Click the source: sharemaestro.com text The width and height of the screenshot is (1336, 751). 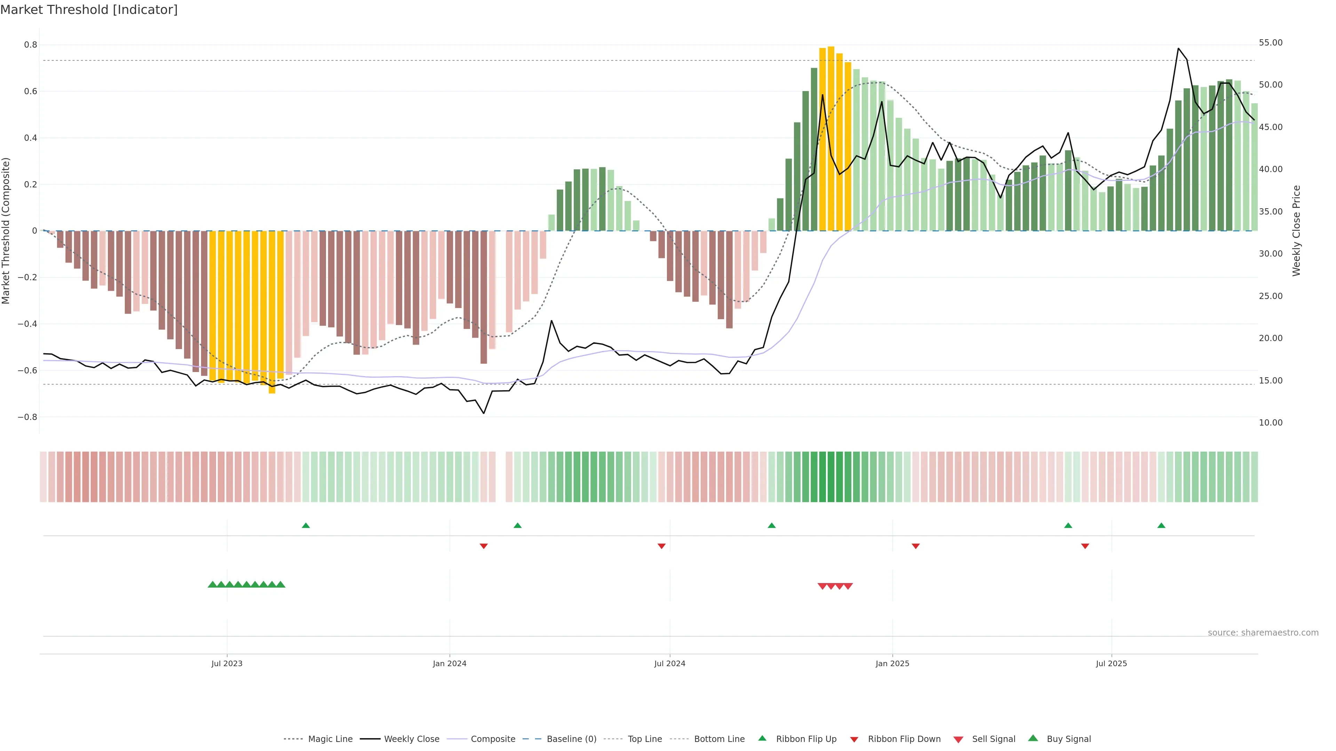coord(1263,632)
